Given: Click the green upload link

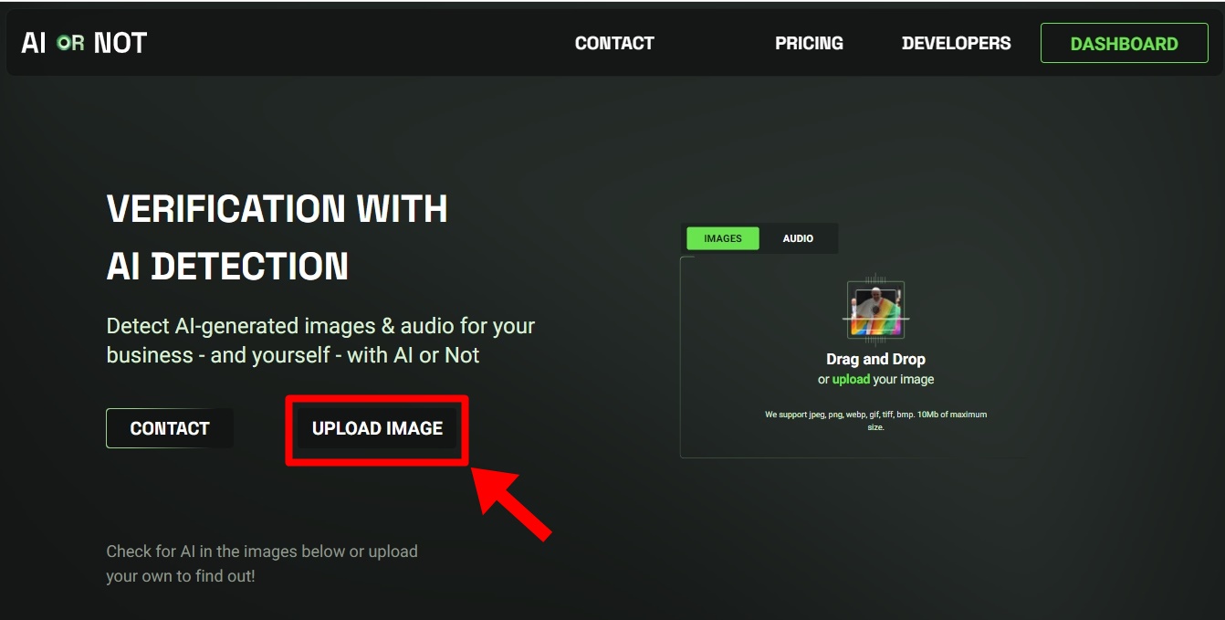Looking at the screenshot, I should click(x=851, y=379).
